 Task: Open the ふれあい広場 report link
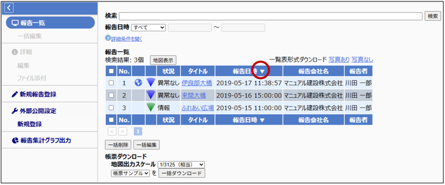198,108
